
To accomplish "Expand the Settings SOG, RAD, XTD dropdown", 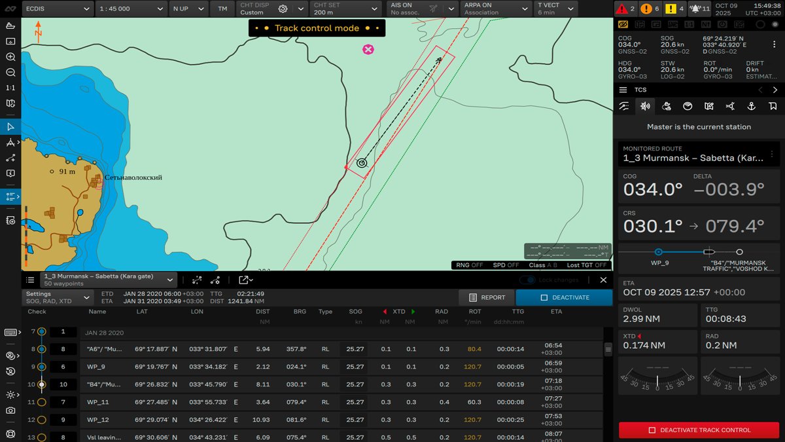I will 58,297.
